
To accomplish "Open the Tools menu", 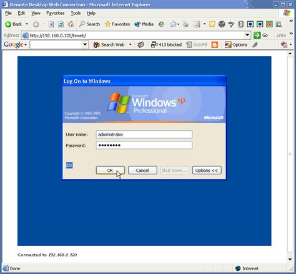I will coord(76,13).
